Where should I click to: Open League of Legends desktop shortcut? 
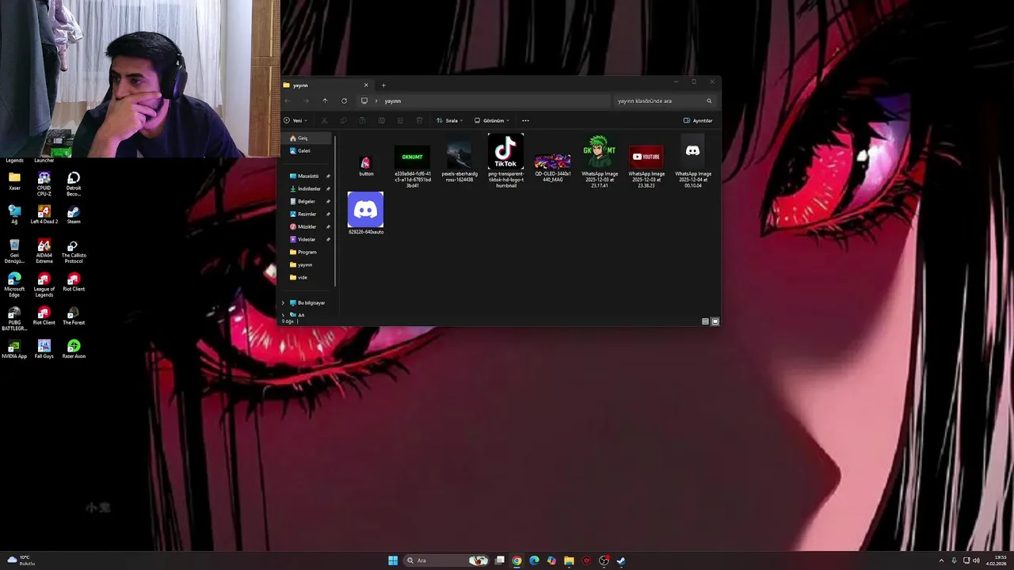(x=44, y=285)
